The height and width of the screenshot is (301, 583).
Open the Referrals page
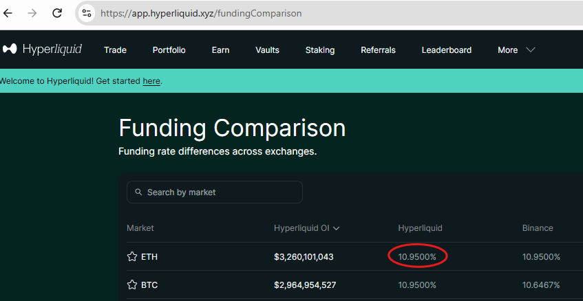click(x=378, y=49)
